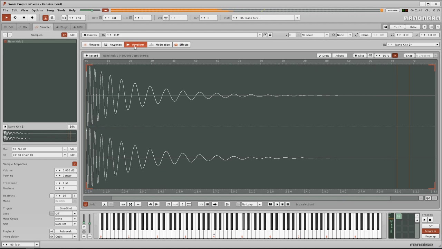The width and height of the screenshot is (442, 249).
Task: Play the sample in waveform toolbar
Action: click(x=277, y=204)
